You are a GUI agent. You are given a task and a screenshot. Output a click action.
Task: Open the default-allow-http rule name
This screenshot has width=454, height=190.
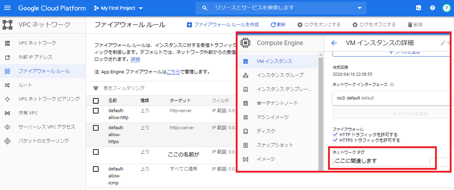(118, 114)
